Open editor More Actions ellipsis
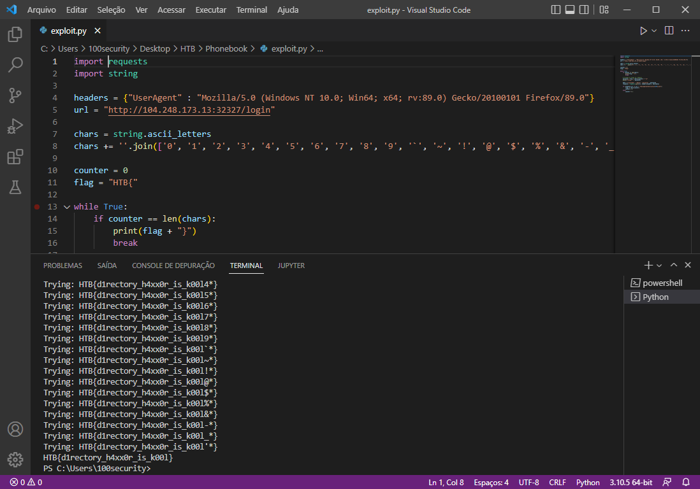Viewport: 700px width, 489px height. tap(685, 31)
